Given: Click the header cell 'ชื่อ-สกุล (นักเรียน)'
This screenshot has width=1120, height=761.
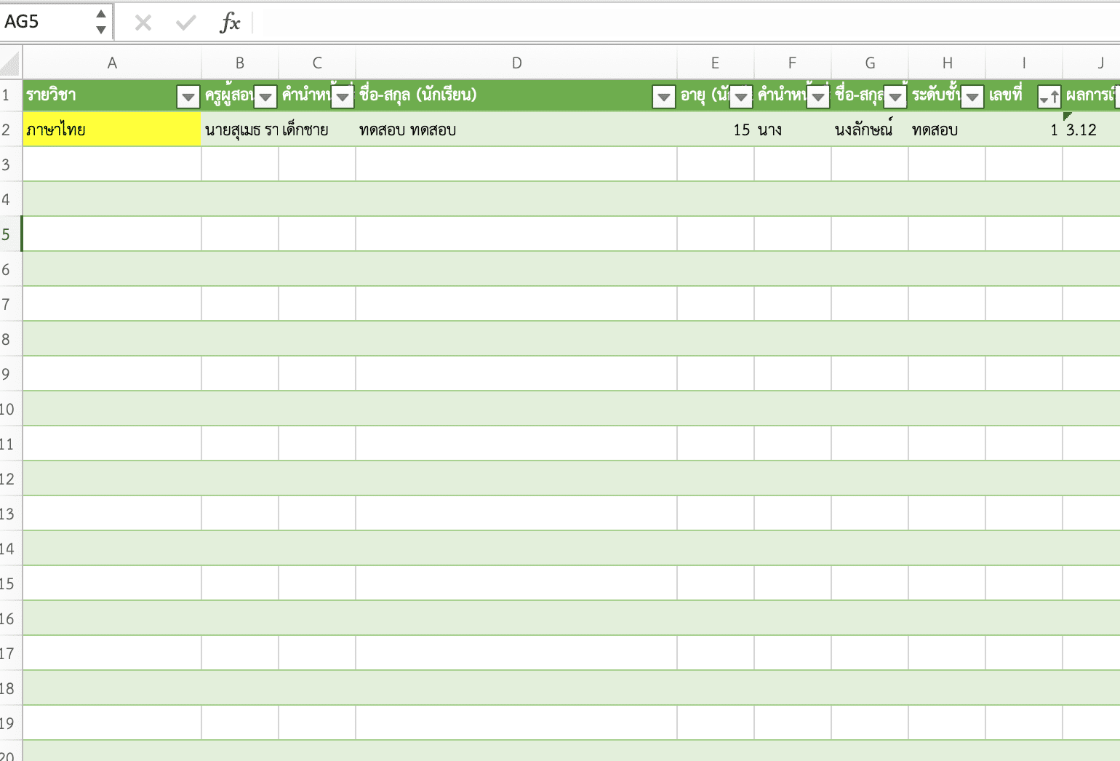Looking at the screenshot, I should pos(516,95).
